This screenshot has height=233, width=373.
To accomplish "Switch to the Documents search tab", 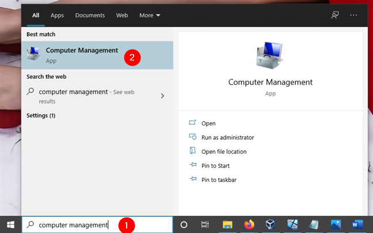I will pyautogui.click(x=90, y=16).
